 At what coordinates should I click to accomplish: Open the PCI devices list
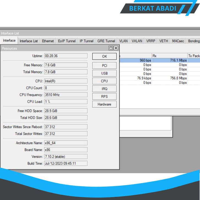tap(104, 66)
